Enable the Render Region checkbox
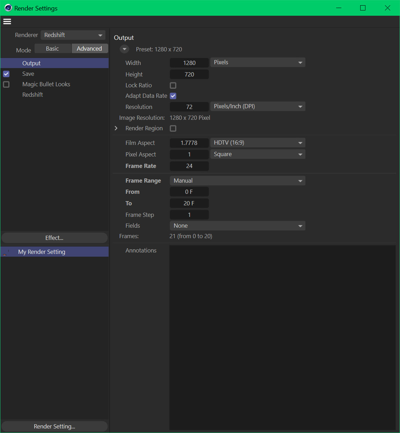Screen dimensions: 400x433 tap(173, 128)
